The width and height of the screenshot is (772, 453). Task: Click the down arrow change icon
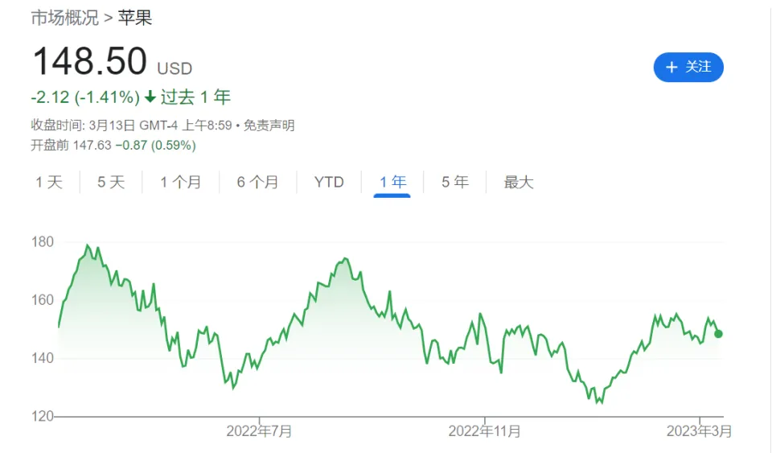[150, 97]
